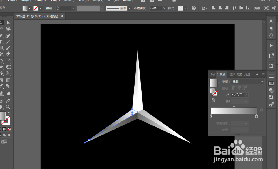Enable Draw Behind mode

4,135
